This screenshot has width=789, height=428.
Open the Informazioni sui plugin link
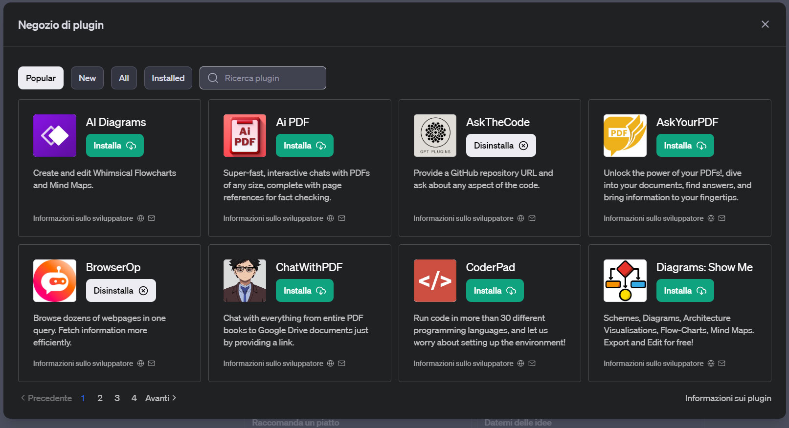[x=727, y=398]
